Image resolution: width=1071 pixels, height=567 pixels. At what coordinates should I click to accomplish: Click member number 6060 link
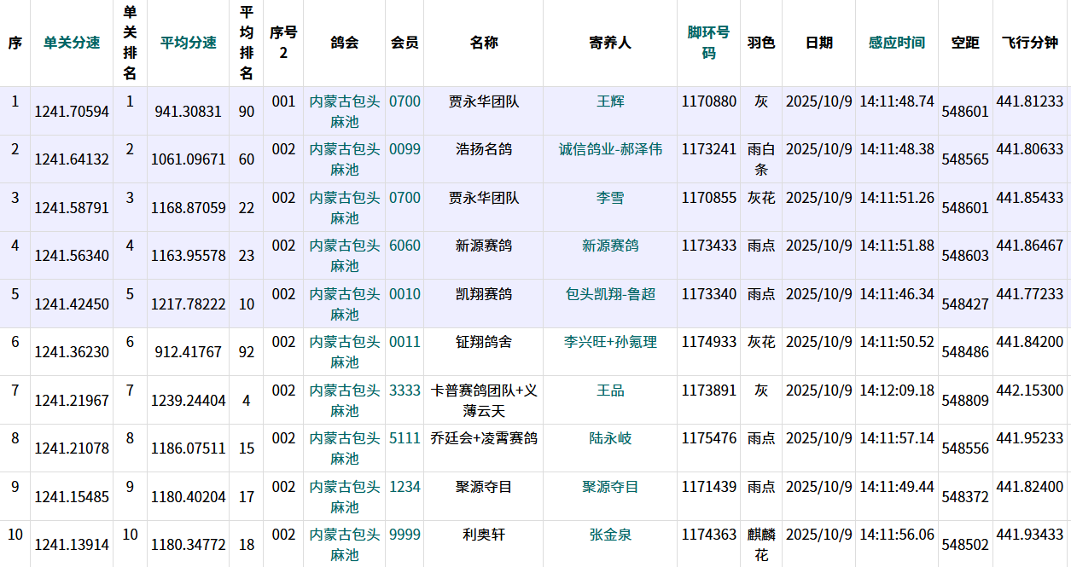[x=405, y=246]
